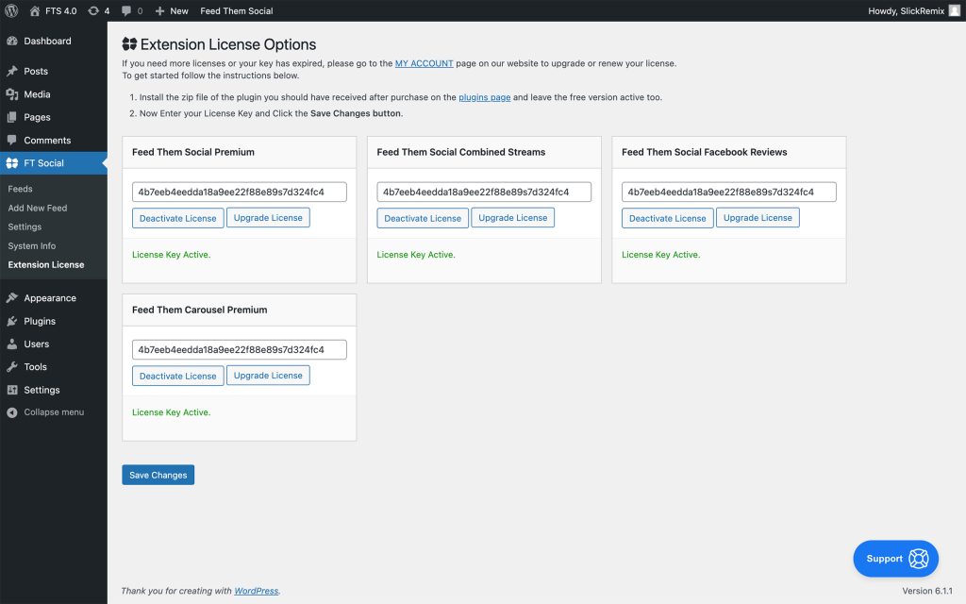Click the Combined Streams license key field
This screenshot has height=604, width=966.
[484, 192]
